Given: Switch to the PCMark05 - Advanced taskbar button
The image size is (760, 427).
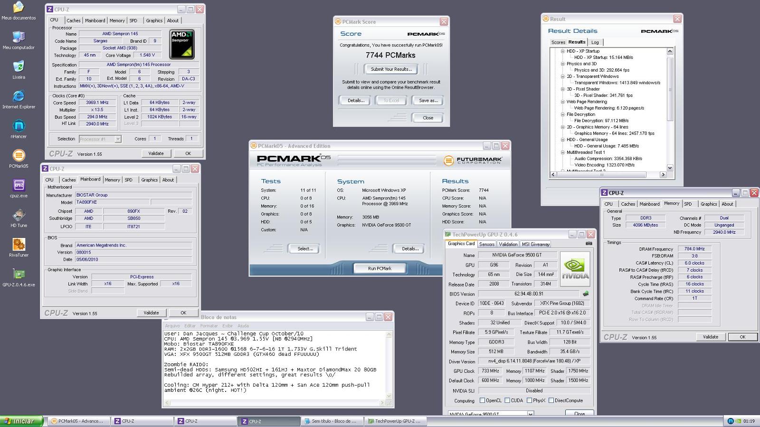Looking at the screenshot, I should pos(78,421).
